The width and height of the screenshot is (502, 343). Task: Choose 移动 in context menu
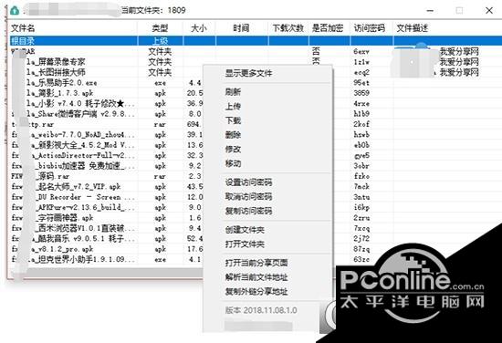click(233, 163)
